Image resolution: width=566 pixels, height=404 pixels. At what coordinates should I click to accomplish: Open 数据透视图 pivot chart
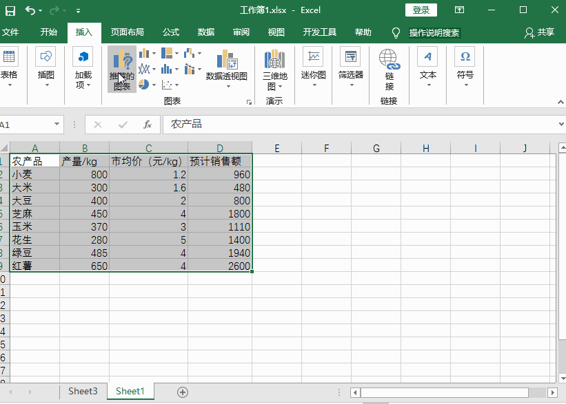pos(227,68)
